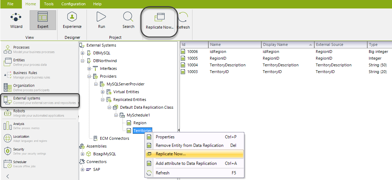Select the Interfaces node
Viewport: 392px width, 180px height.
pos(108,68)
